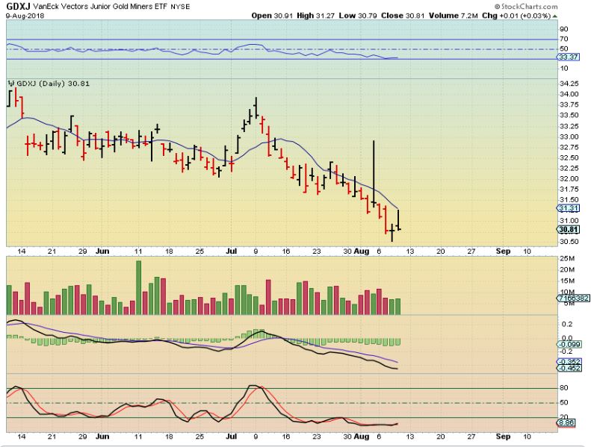The image size is (591, 447).
Task: Click the 15M volume axis label
Action: (x=567, y=281)
